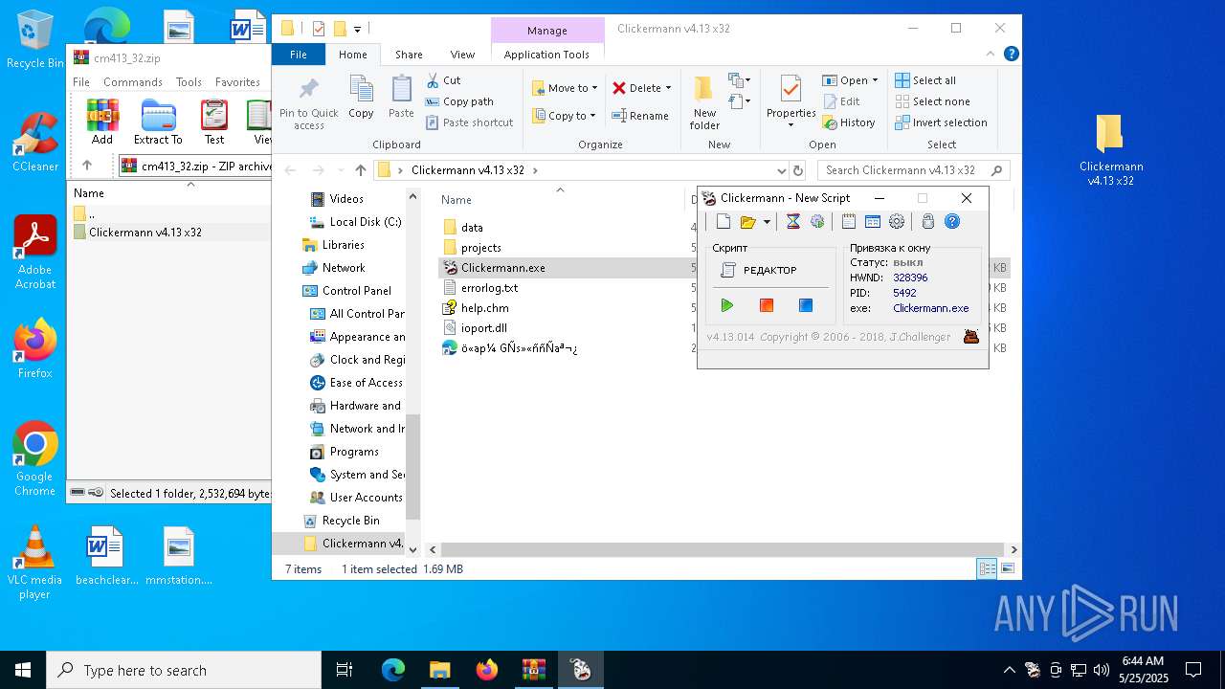Click Invert selection in the ribbon
This screenshot has height=689, width=1225.
941,122
